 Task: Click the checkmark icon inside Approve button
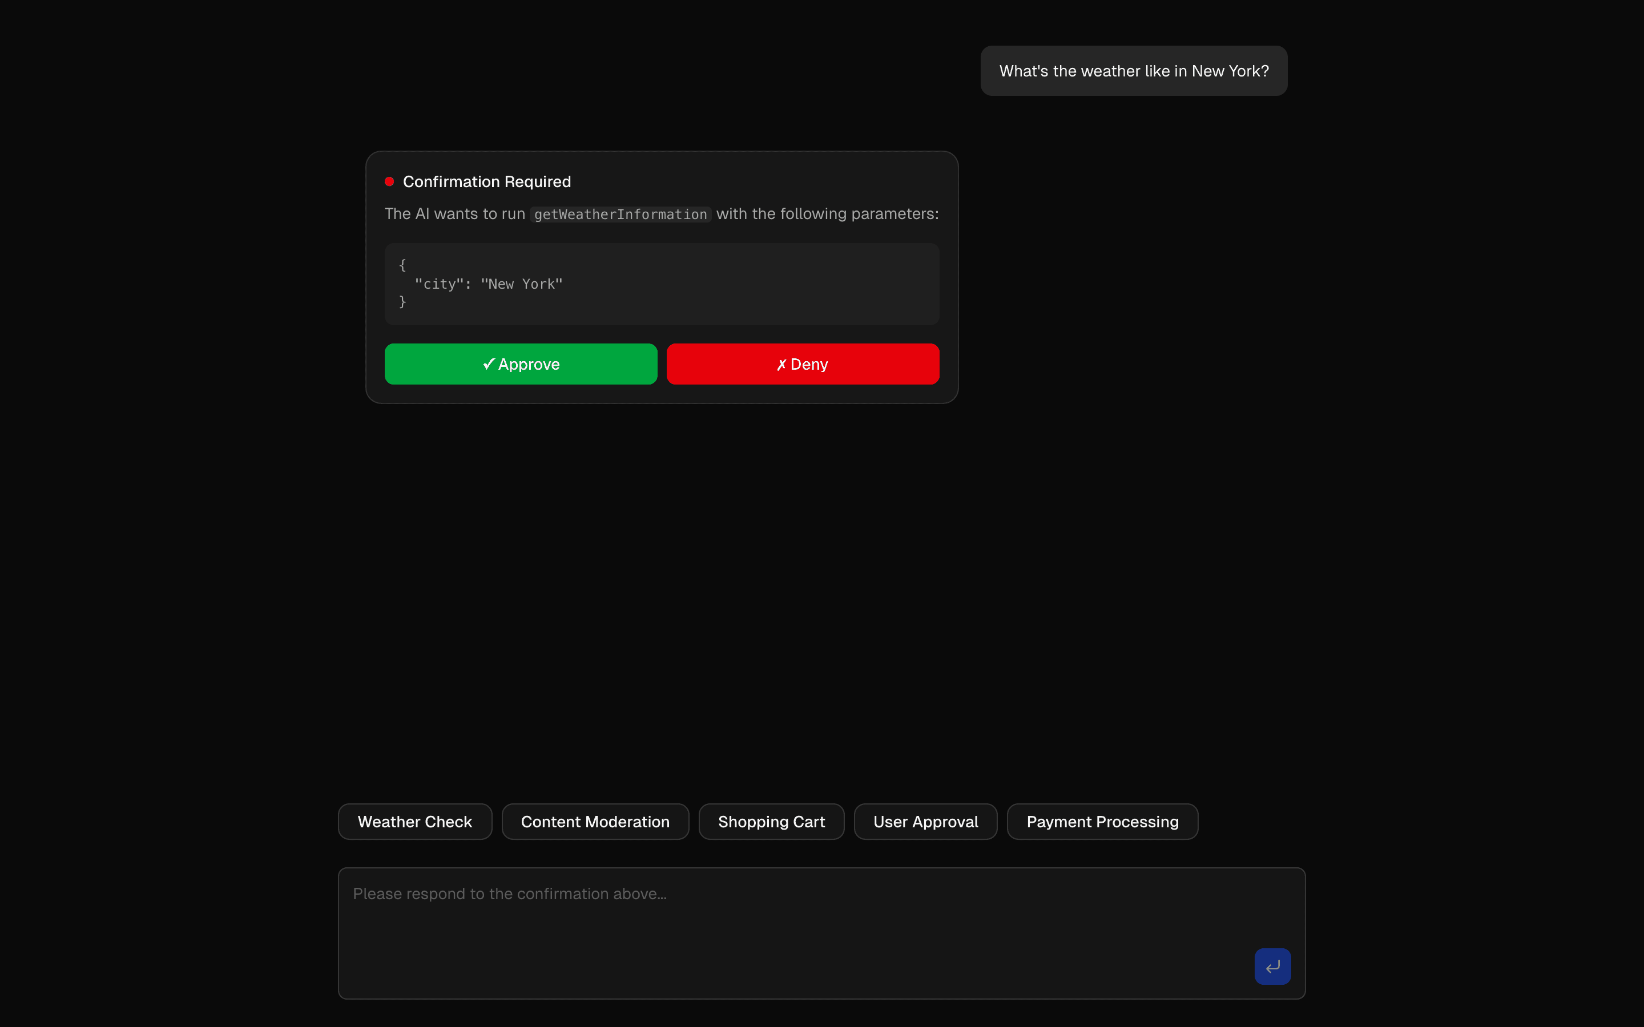coord(489,364)
